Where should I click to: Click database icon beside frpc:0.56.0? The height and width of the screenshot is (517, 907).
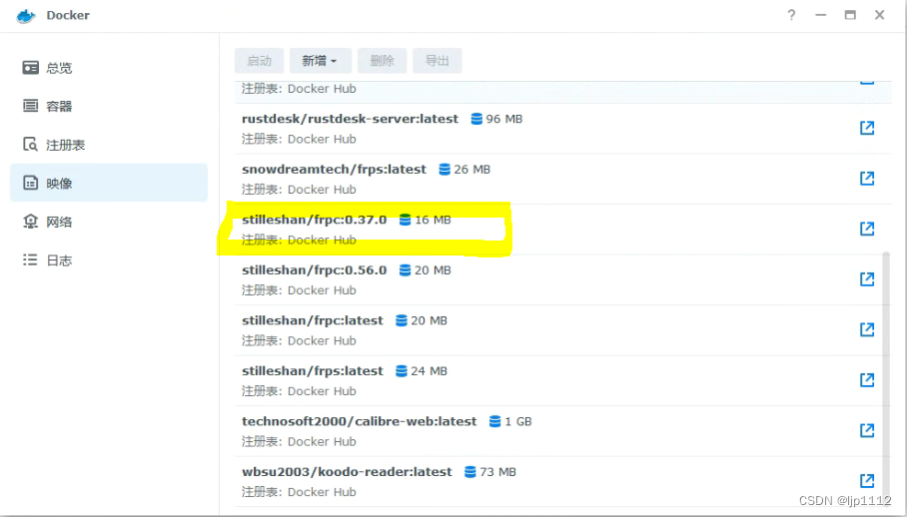pos(405,270)
